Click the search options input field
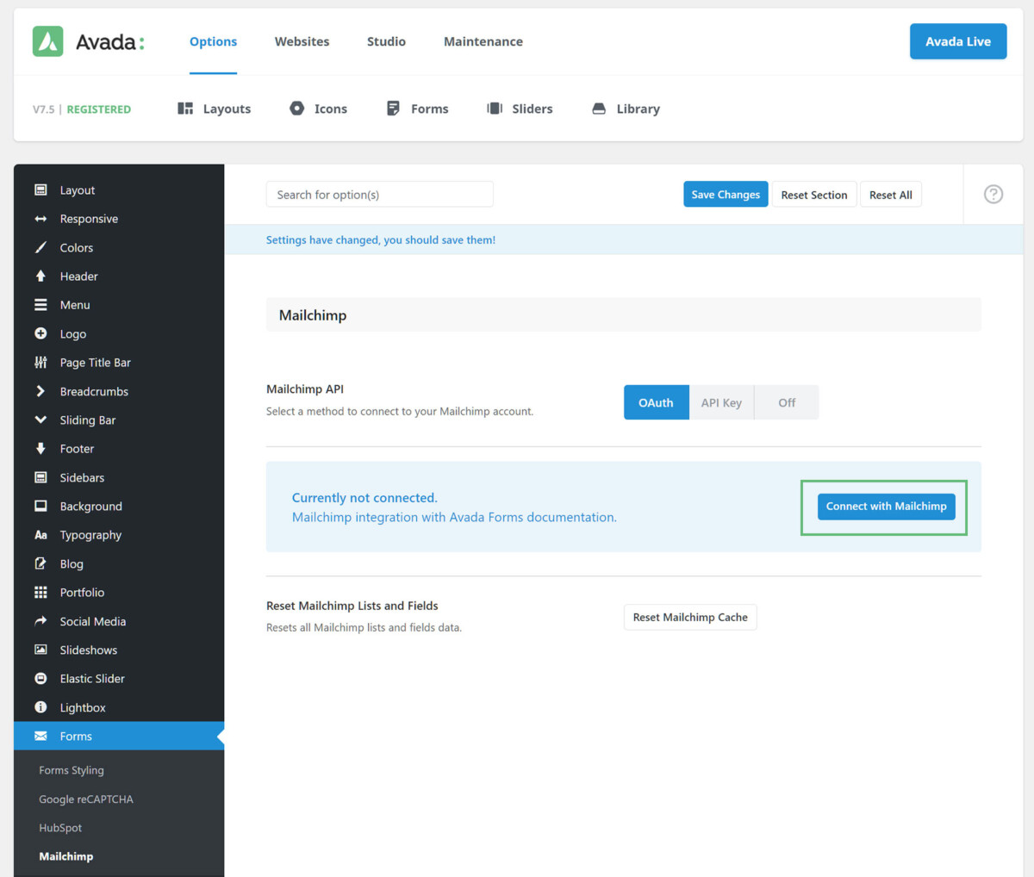Screen dimensions: 1034x877 tap(379, 194)
